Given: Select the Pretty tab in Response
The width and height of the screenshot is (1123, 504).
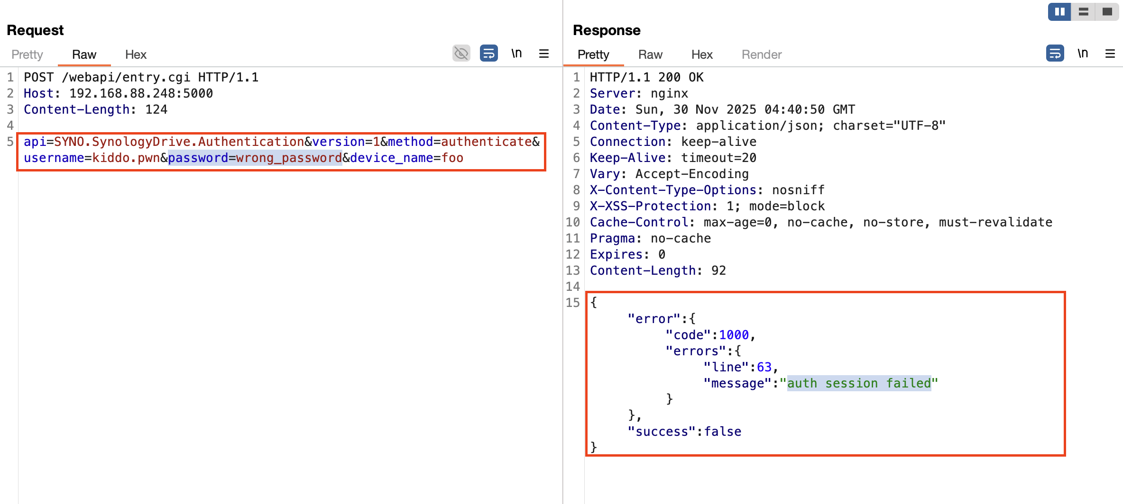Looking at the screenshot, I should pyautogui.click(x=593, y=54).
